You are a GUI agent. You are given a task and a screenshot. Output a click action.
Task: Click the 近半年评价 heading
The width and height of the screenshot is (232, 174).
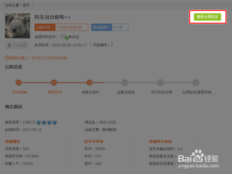(94, 142)
